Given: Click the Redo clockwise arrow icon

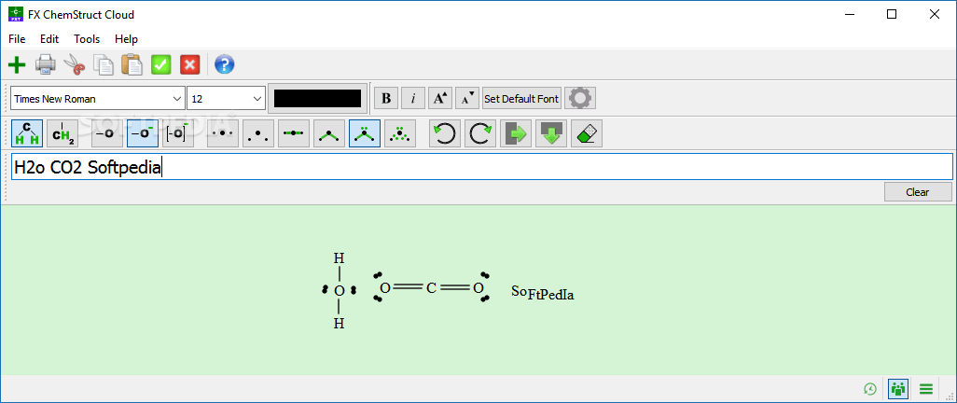Looking at the screenshot, I should tap(480, 133).
